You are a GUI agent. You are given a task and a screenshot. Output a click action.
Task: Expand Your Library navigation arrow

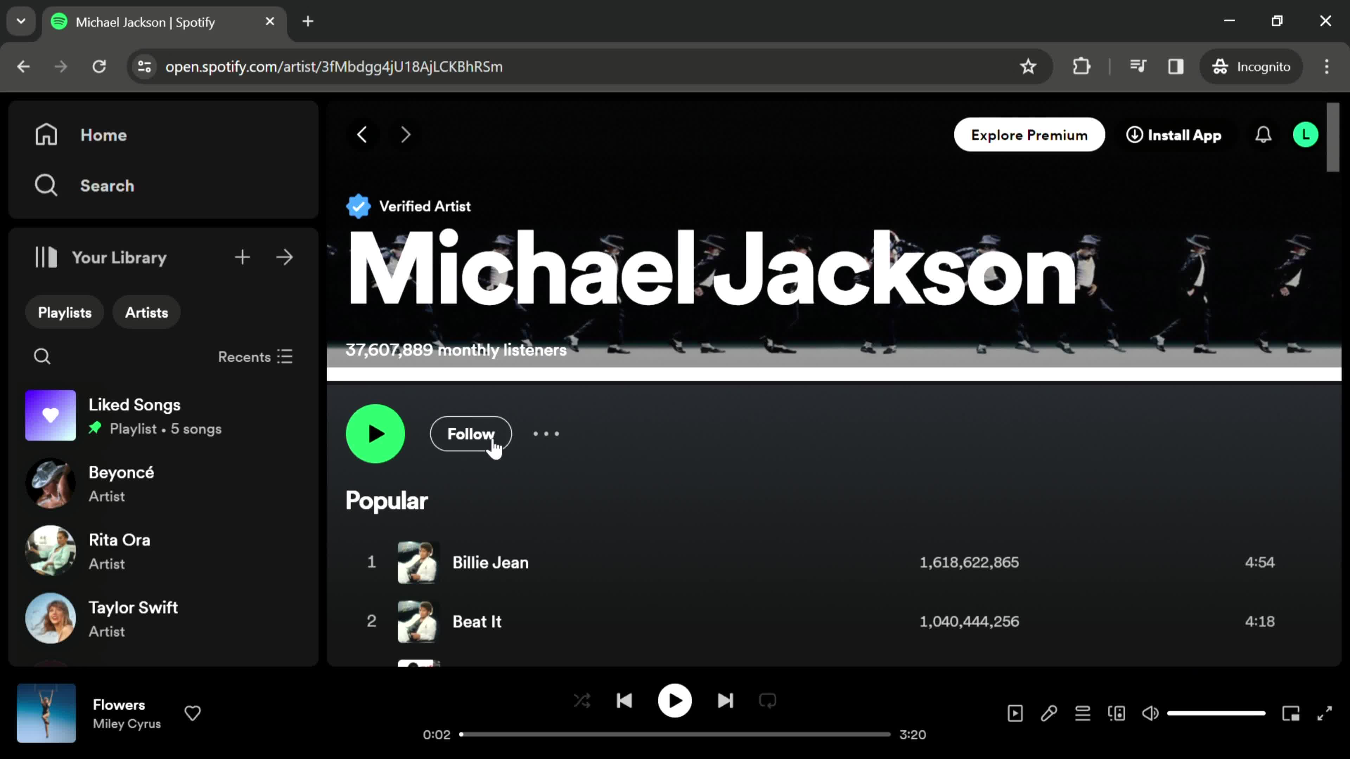[285, 258]
